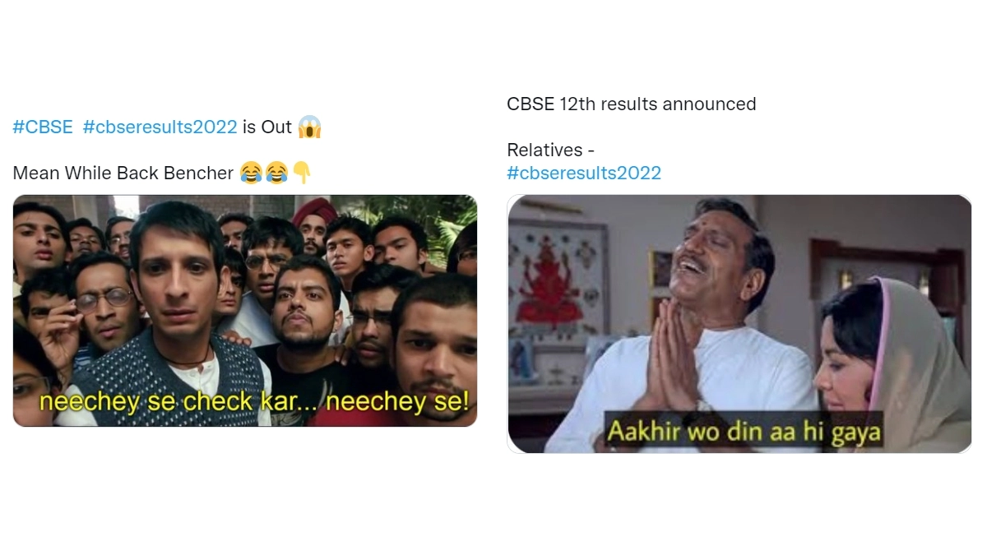Click the first laughing-crying emoji
987x555 pixels.
tap(251, 173)
